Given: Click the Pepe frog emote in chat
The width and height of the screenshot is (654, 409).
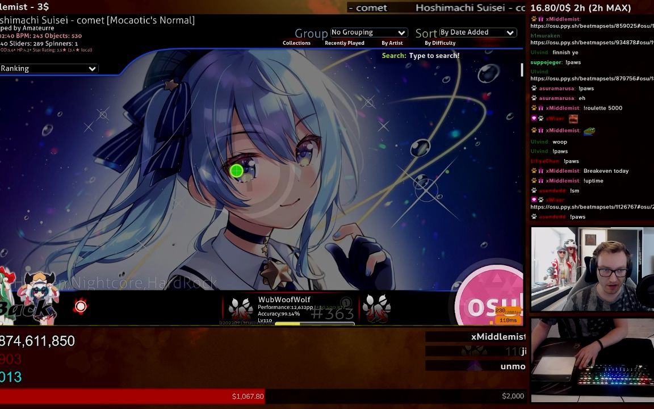Looking at the screenshot, I should click(589, 131).
